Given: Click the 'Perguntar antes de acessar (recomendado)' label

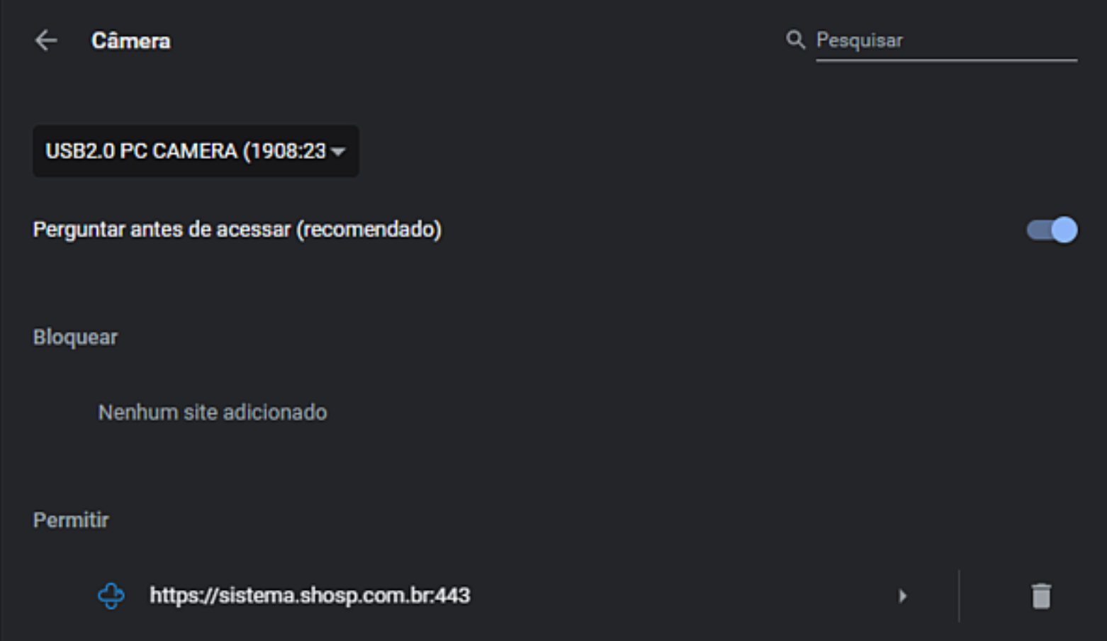Looking at the screenshot, I should tap(237, 230).
